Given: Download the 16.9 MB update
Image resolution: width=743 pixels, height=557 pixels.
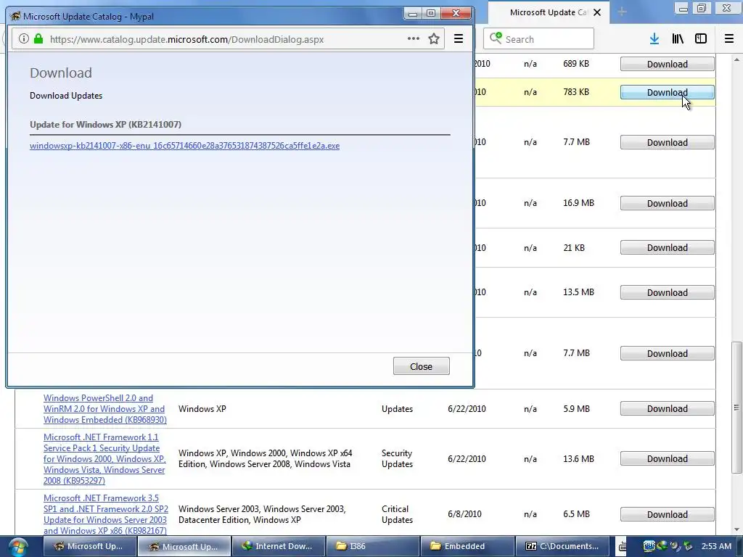Looking at the screenshot, I should tap(668, 203).
